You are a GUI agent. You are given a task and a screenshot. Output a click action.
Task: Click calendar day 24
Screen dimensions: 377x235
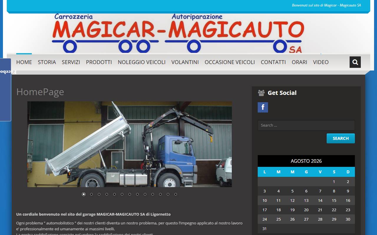264,219
